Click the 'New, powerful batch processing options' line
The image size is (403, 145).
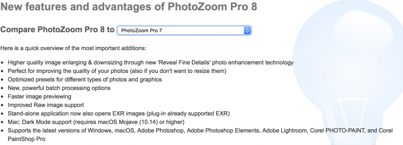tap(59, 88)
